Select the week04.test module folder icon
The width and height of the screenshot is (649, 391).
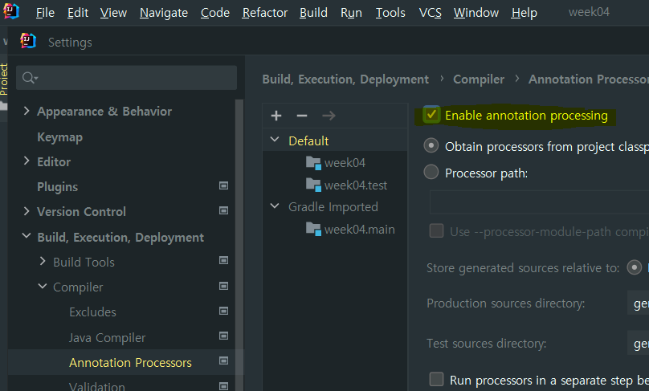313,185
